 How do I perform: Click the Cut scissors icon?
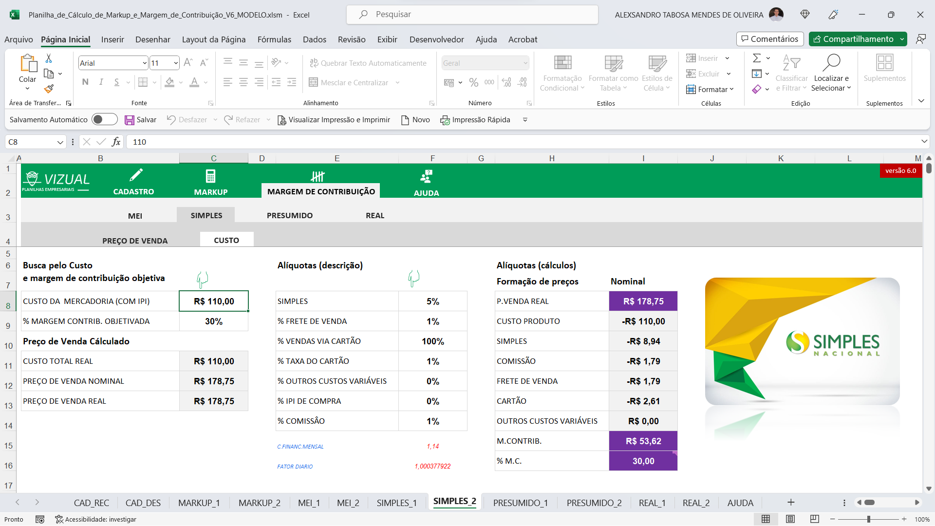(49, 58)
